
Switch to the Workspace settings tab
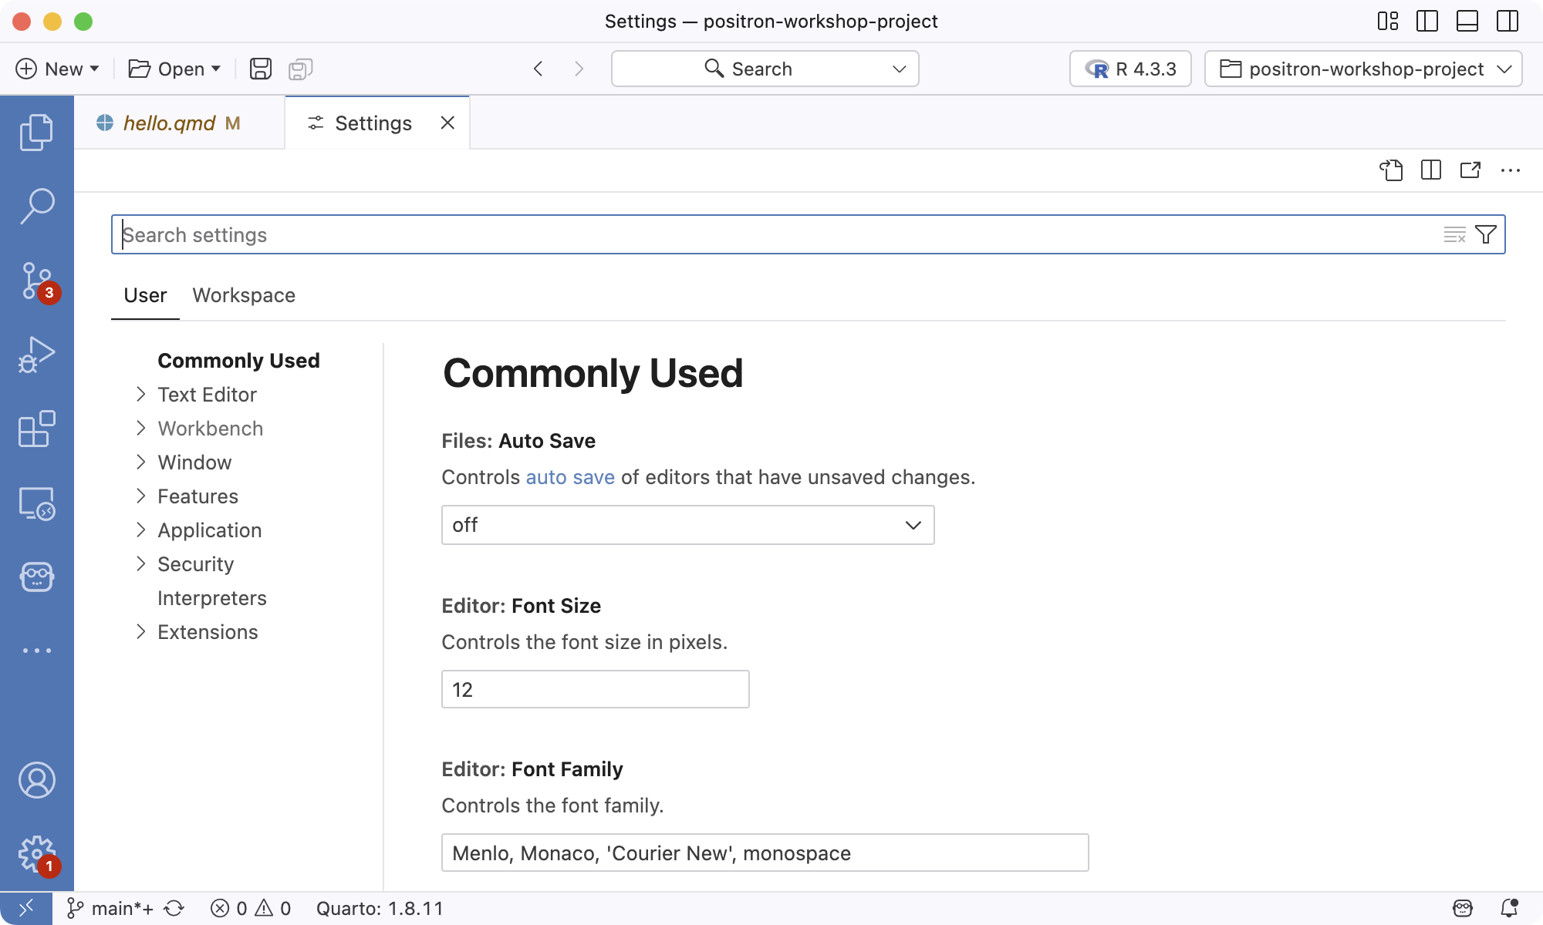(x=244, y=295)
